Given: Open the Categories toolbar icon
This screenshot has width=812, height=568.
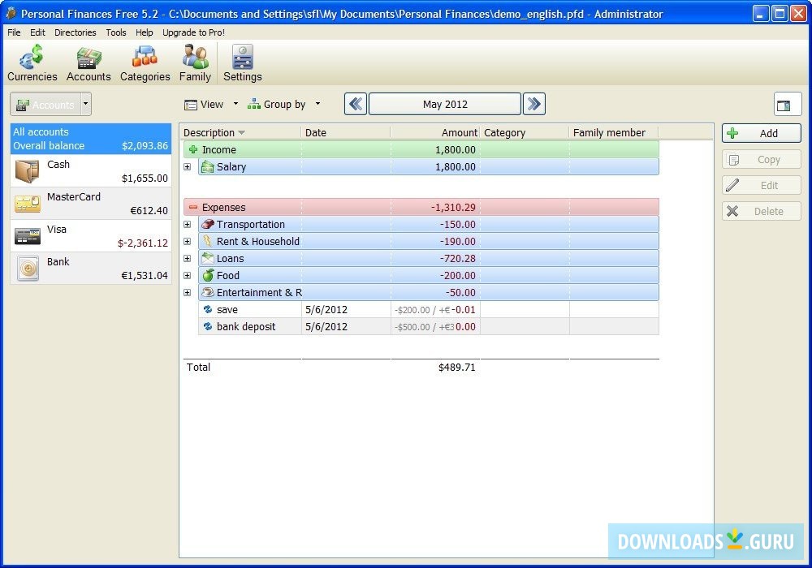Looking at the screenshot, I should coord(145,63).
